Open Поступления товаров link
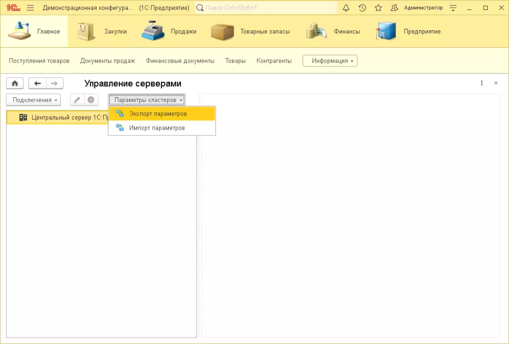This screenshot has width=509, height=344. 39,61
